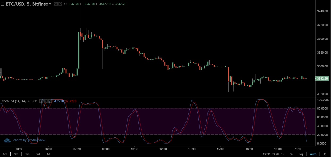This screenshot has width=331, height=157.
Task: Toggle percentage scale mode
Action: coord(291,154)
